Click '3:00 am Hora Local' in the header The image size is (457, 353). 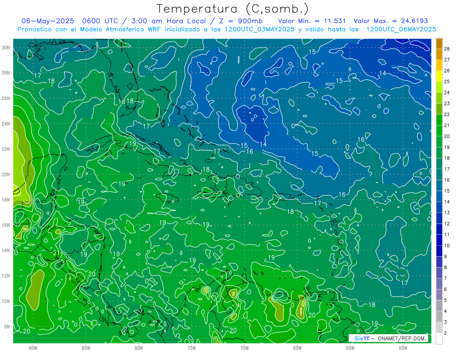(x=171, y=21)
